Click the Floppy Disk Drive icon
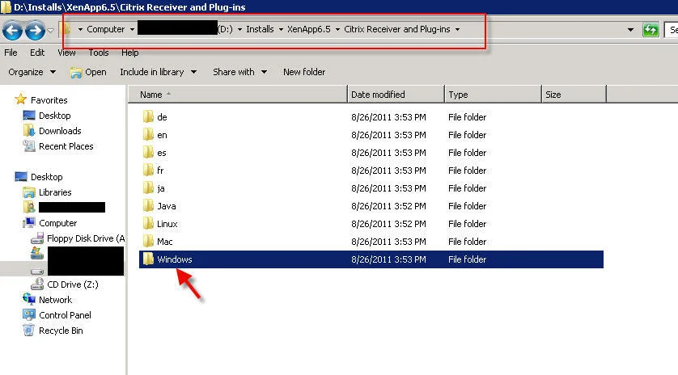This screenshot has height=375, width=678. pos(37,238)
